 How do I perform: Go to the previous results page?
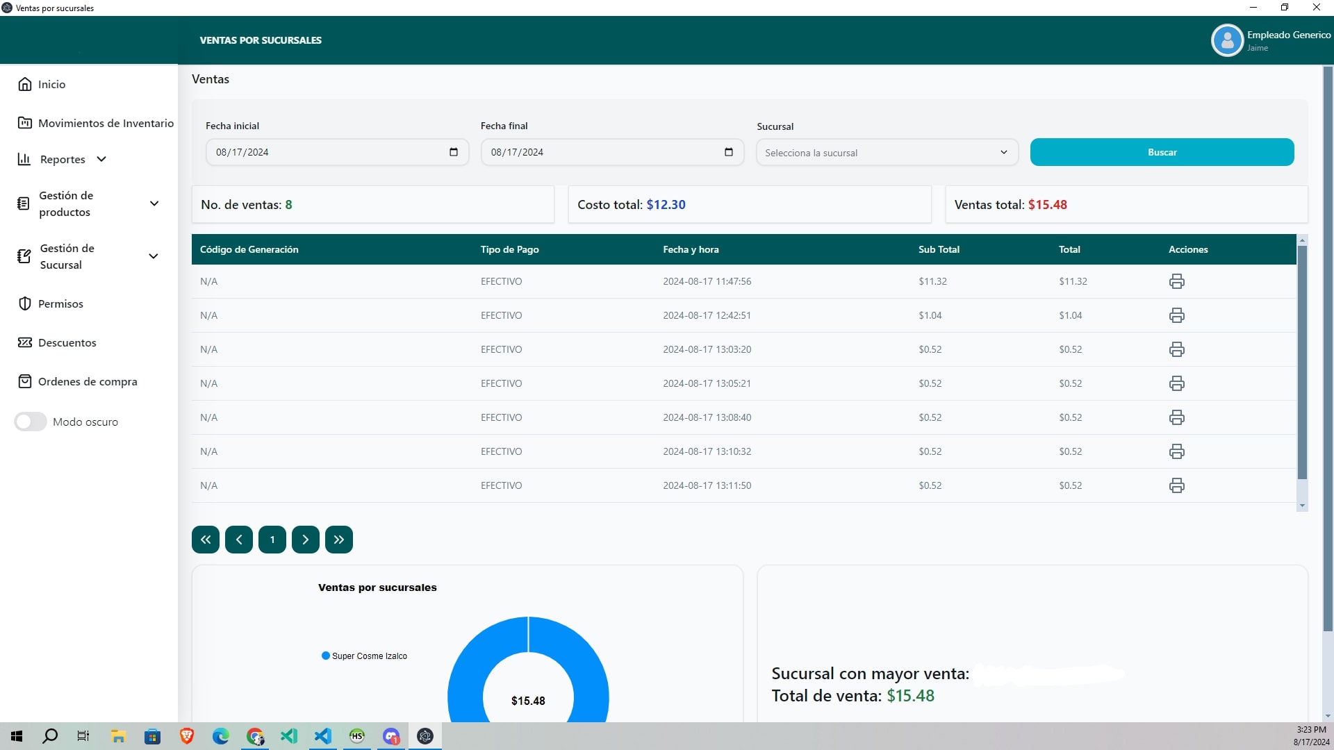[x=239, y=540]
